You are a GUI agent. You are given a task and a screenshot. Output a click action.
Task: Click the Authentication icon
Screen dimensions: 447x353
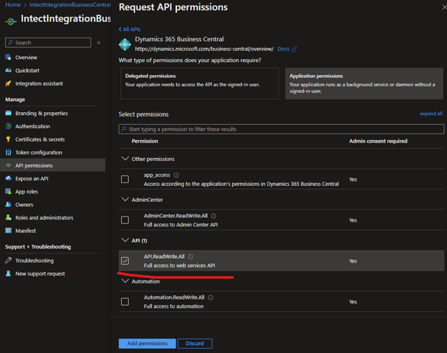pos(8,126)
